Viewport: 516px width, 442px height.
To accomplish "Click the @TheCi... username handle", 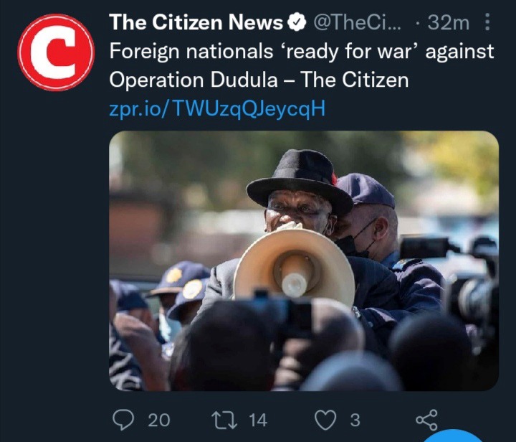I will pos(357,22).
